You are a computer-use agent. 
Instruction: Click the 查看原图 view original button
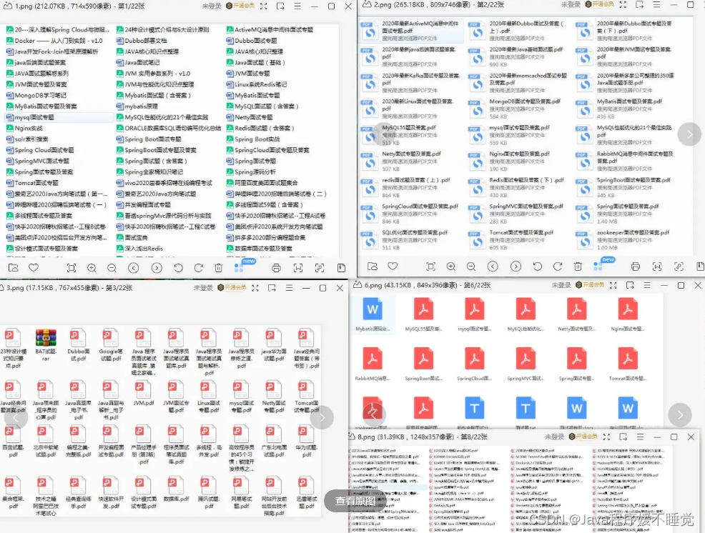coord(355,501)
